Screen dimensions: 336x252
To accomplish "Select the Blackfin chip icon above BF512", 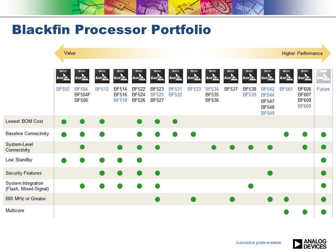I will 102,76.
